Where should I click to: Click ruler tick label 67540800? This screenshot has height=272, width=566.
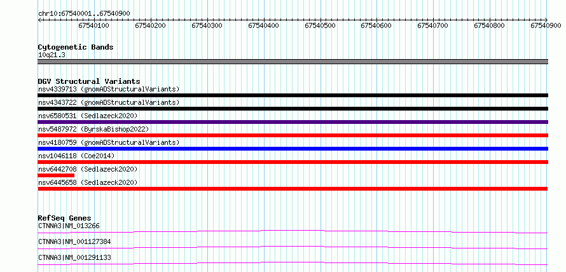tap(490, 25)
